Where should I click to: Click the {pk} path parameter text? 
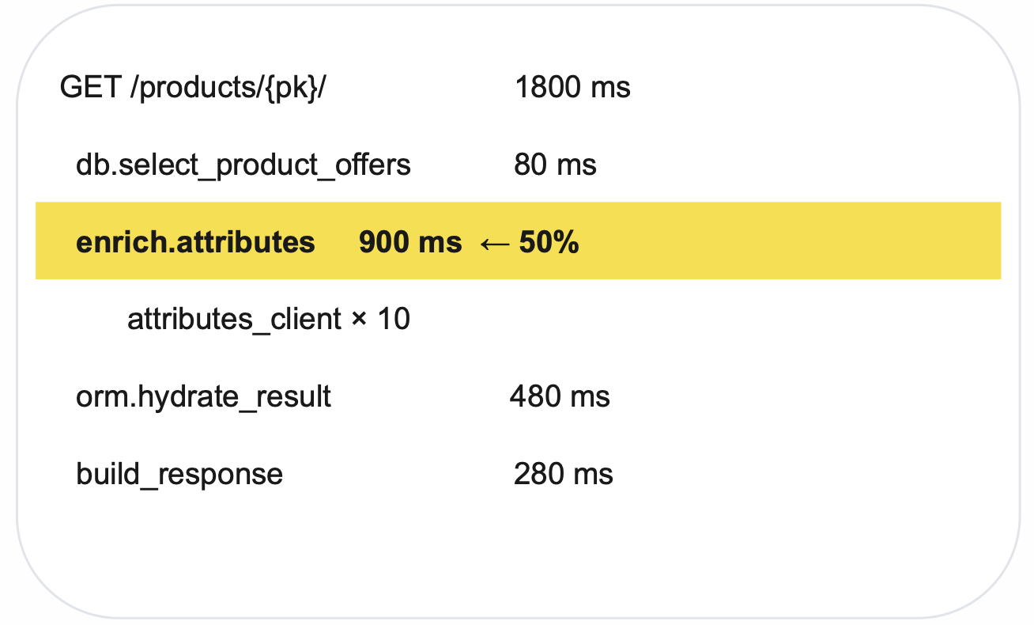pyautogui.click(x=296, y=87)
